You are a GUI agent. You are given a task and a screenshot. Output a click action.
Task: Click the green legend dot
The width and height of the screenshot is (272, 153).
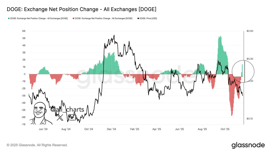(x=9, y=18)
